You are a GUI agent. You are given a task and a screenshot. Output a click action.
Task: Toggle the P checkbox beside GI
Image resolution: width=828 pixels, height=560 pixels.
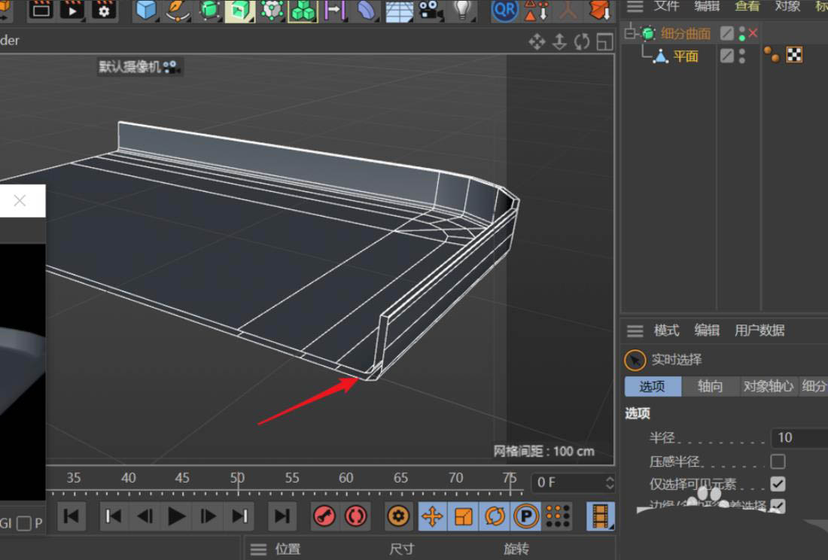(24, 524)
